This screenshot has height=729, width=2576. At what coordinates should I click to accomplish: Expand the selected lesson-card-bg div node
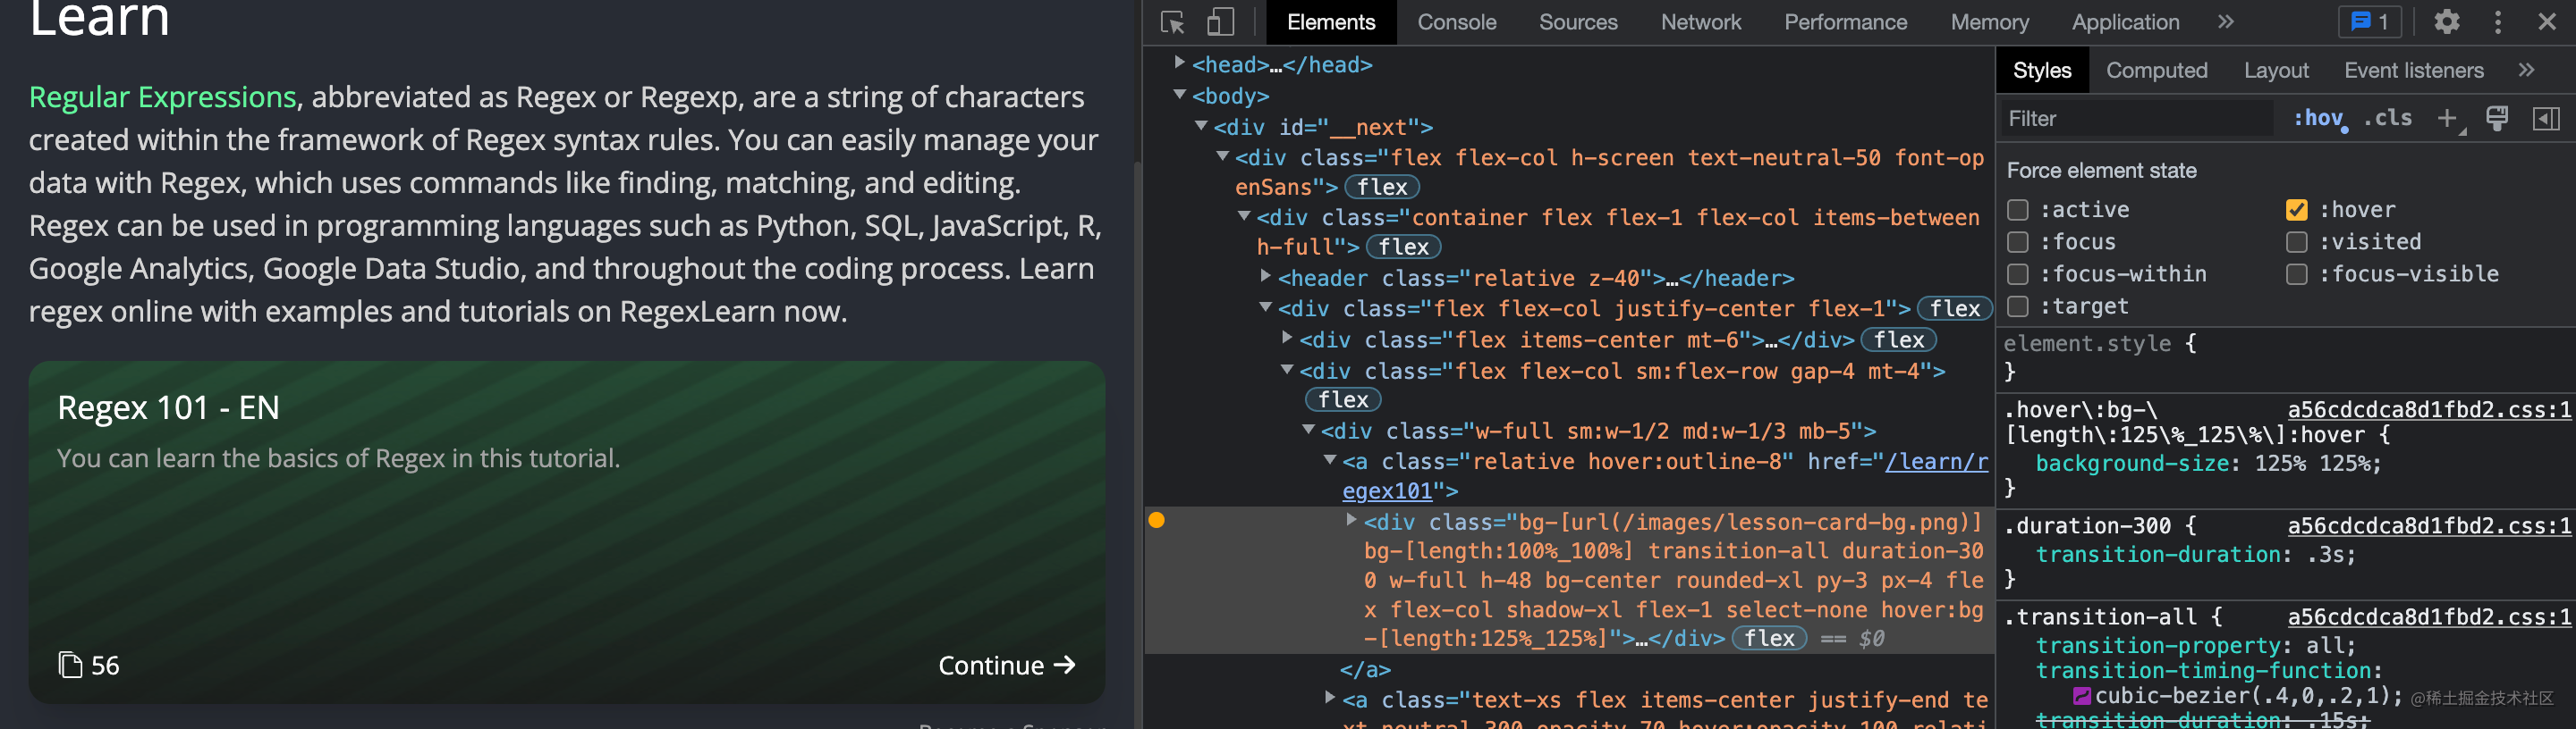coord(1351,519)
